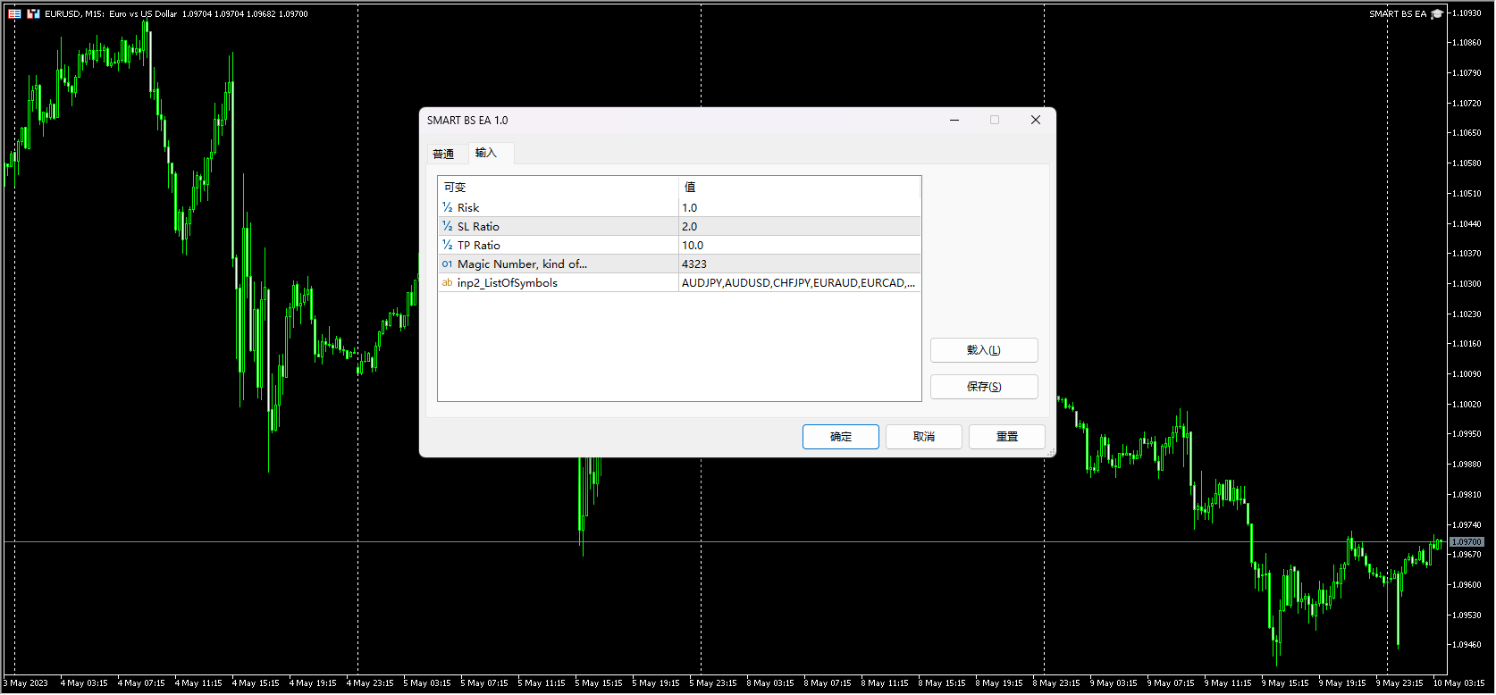This screenshot has width=1496, height=695.
Task: Reset inputs using the 重置 button
Action: 1007,437
